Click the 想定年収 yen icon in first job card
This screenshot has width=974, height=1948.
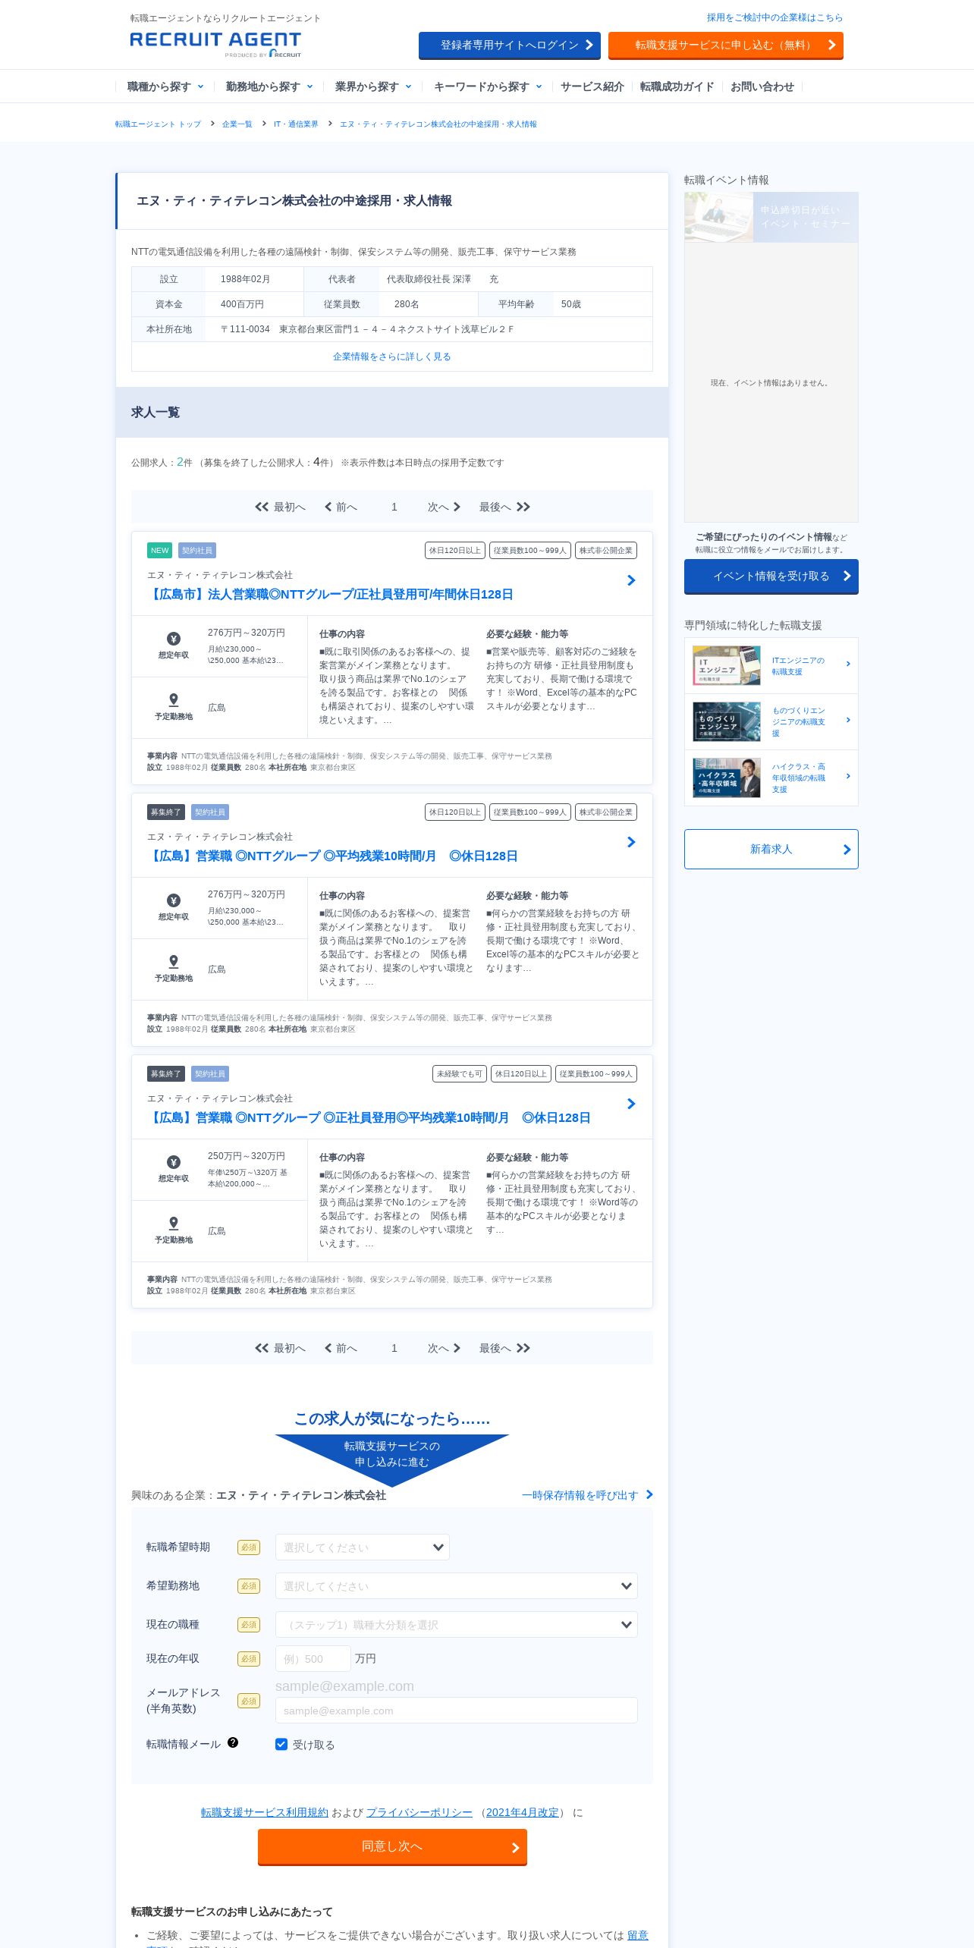pos(174,639)
